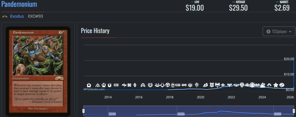This screenshot has height=117, width=296.
Task: Select the $2.69 market price value
Action: tap(282, 8)
